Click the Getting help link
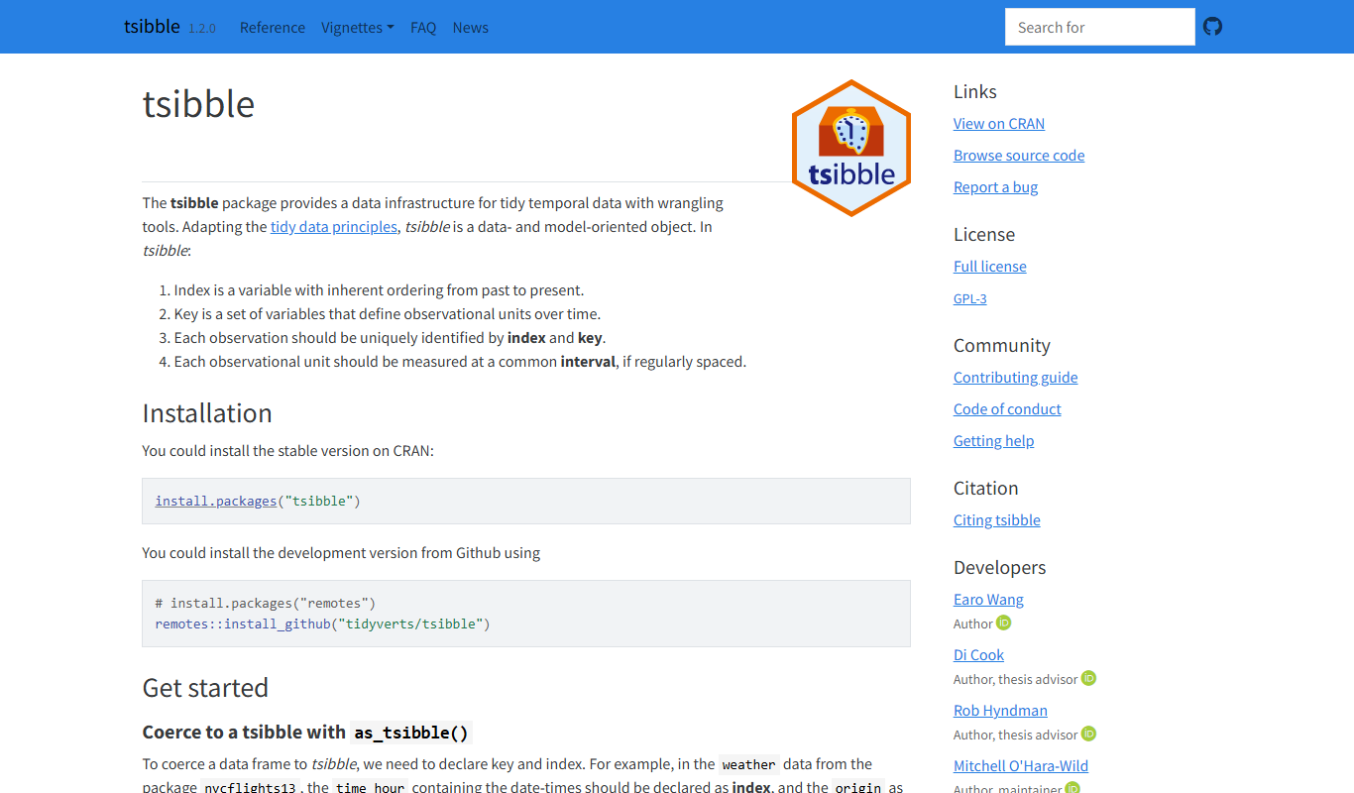Viewport: 1354px width, 793px height. [994, 441]
